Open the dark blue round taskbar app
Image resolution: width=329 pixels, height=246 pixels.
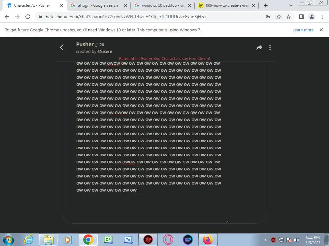[x=188, y=240]
